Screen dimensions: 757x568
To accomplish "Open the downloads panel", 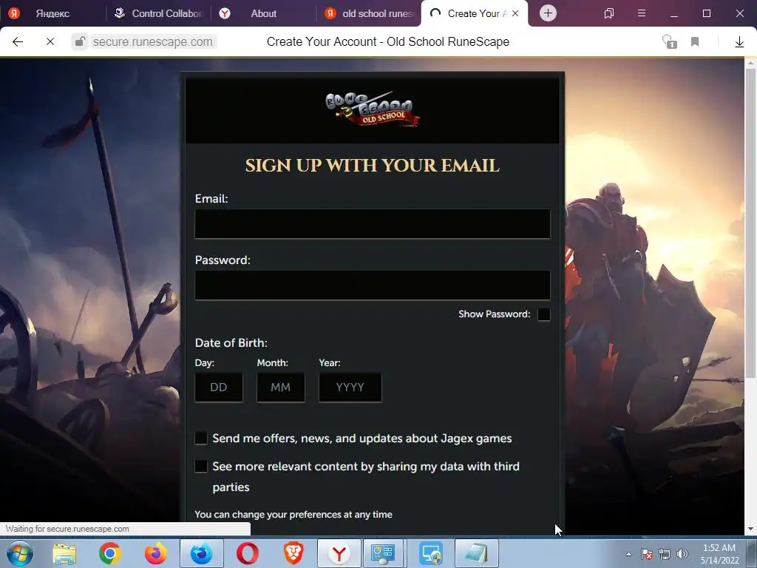I will (739, 42).
